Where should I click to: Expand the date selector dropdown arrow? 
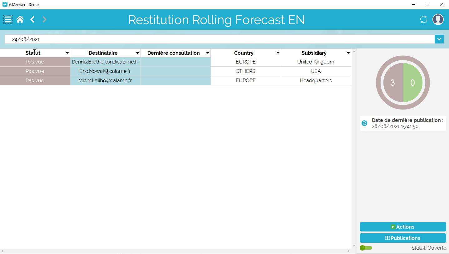[x=439, y=39]
